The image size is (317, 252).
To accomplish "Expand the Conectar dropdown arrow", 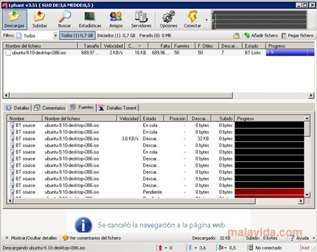I will coord(207,20).
